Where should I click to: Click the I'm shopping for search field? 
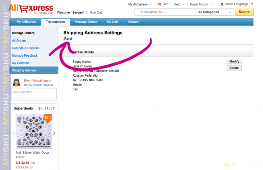[166, 12]
